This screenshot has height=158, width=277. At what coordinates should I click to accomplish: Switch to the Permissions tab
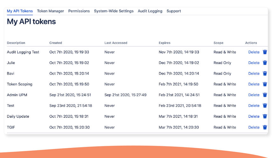pyautogui.click(x=79, y=11)
